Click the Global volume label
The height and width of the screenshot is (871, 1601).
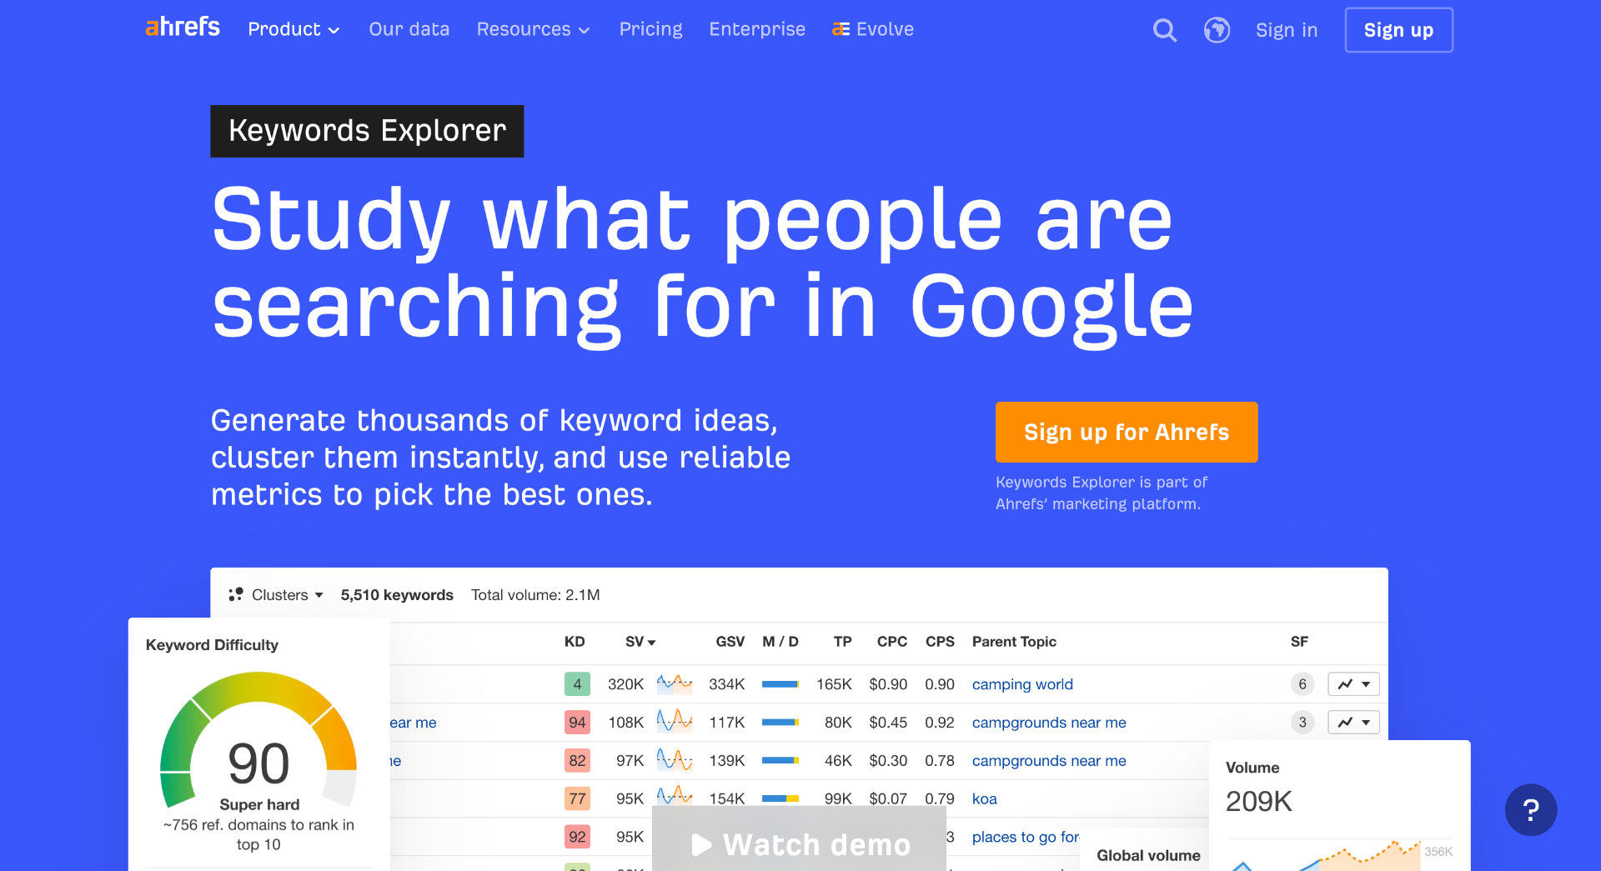1148,855
